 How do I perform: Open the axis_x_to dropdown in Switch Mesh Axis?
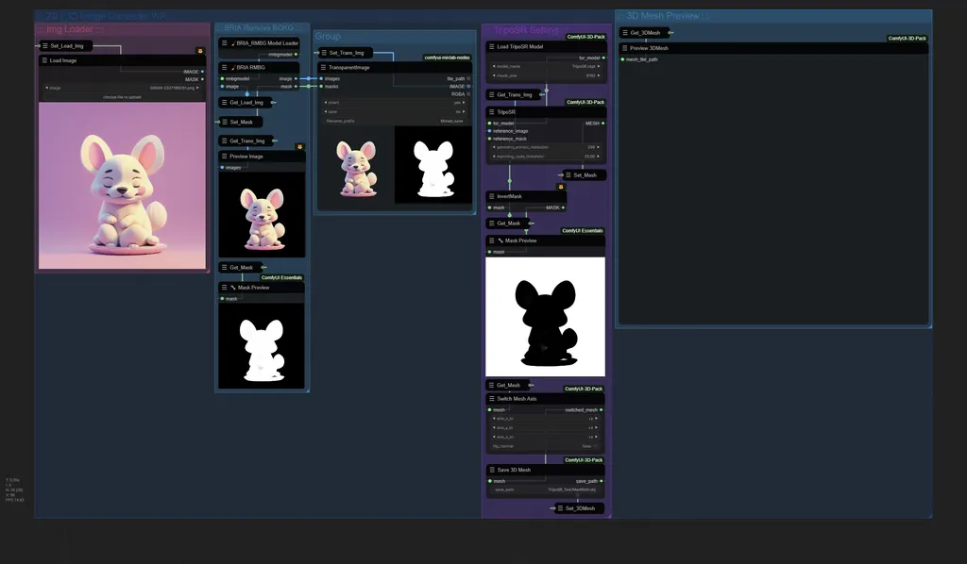(x=545, y=418)
